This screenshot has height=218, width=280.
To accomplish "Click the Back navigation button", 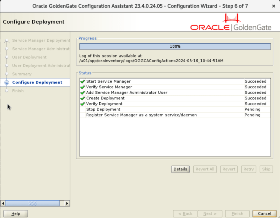I will coord(185,214).
